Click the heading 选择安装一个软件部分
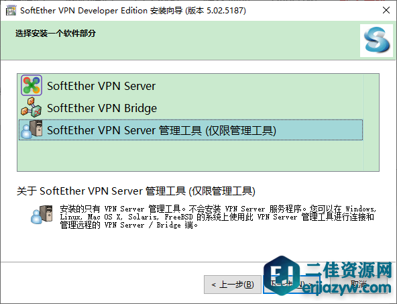 56,33
